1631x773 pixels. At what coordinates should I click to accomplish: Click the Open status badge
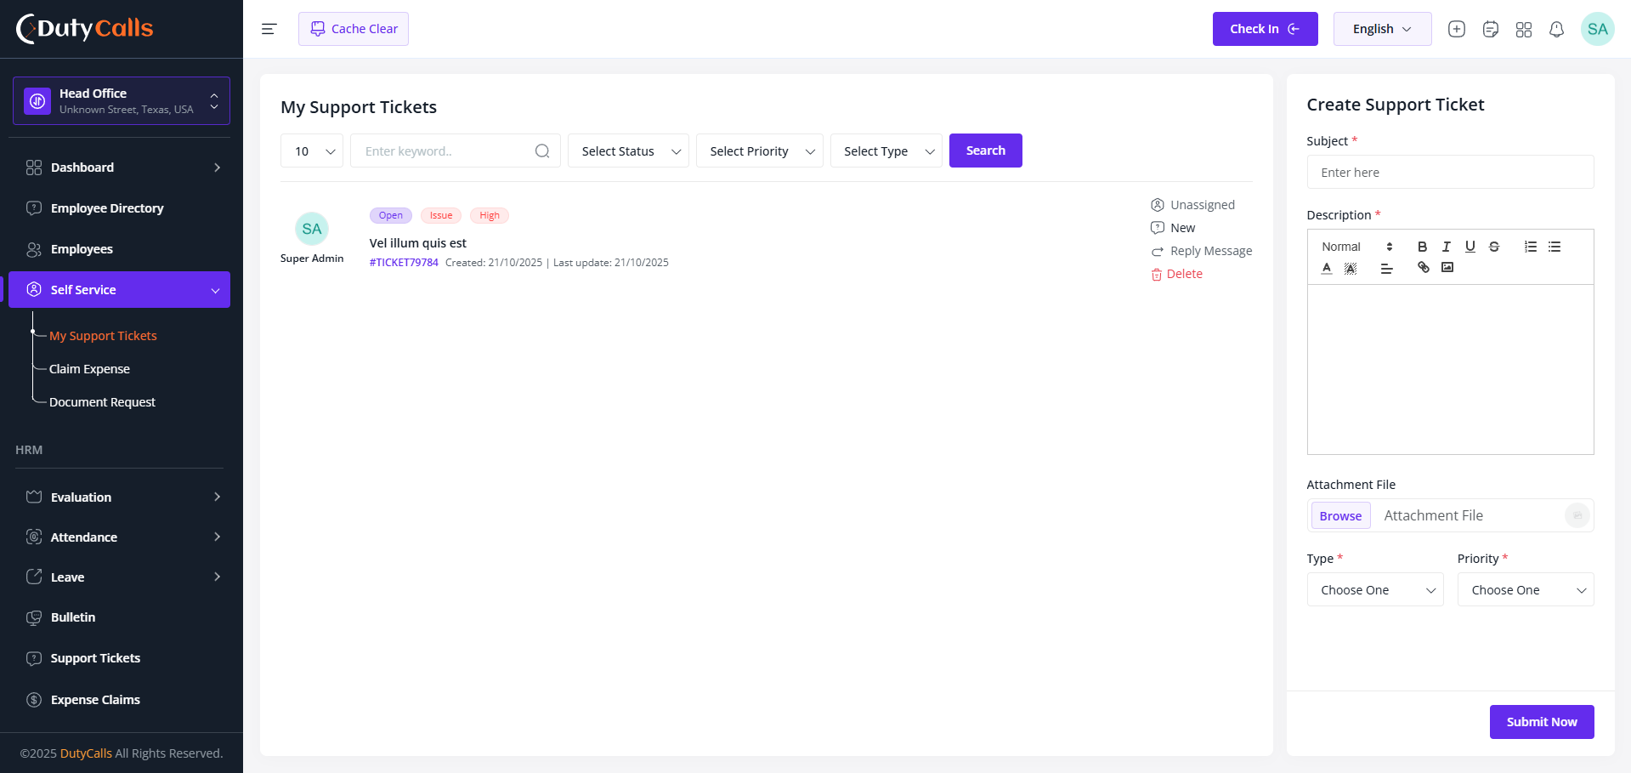(x=391, y=216)
